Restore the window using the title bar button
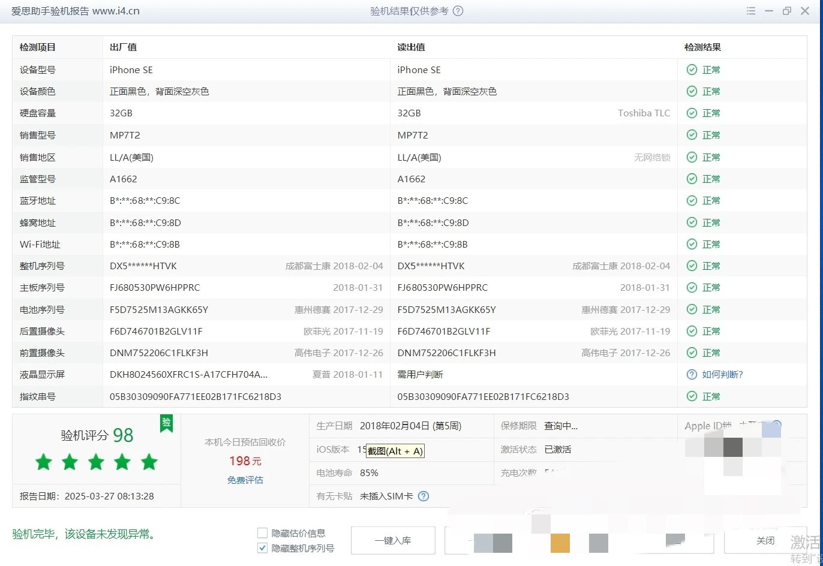Screen dimensions: 823x566 786,11
